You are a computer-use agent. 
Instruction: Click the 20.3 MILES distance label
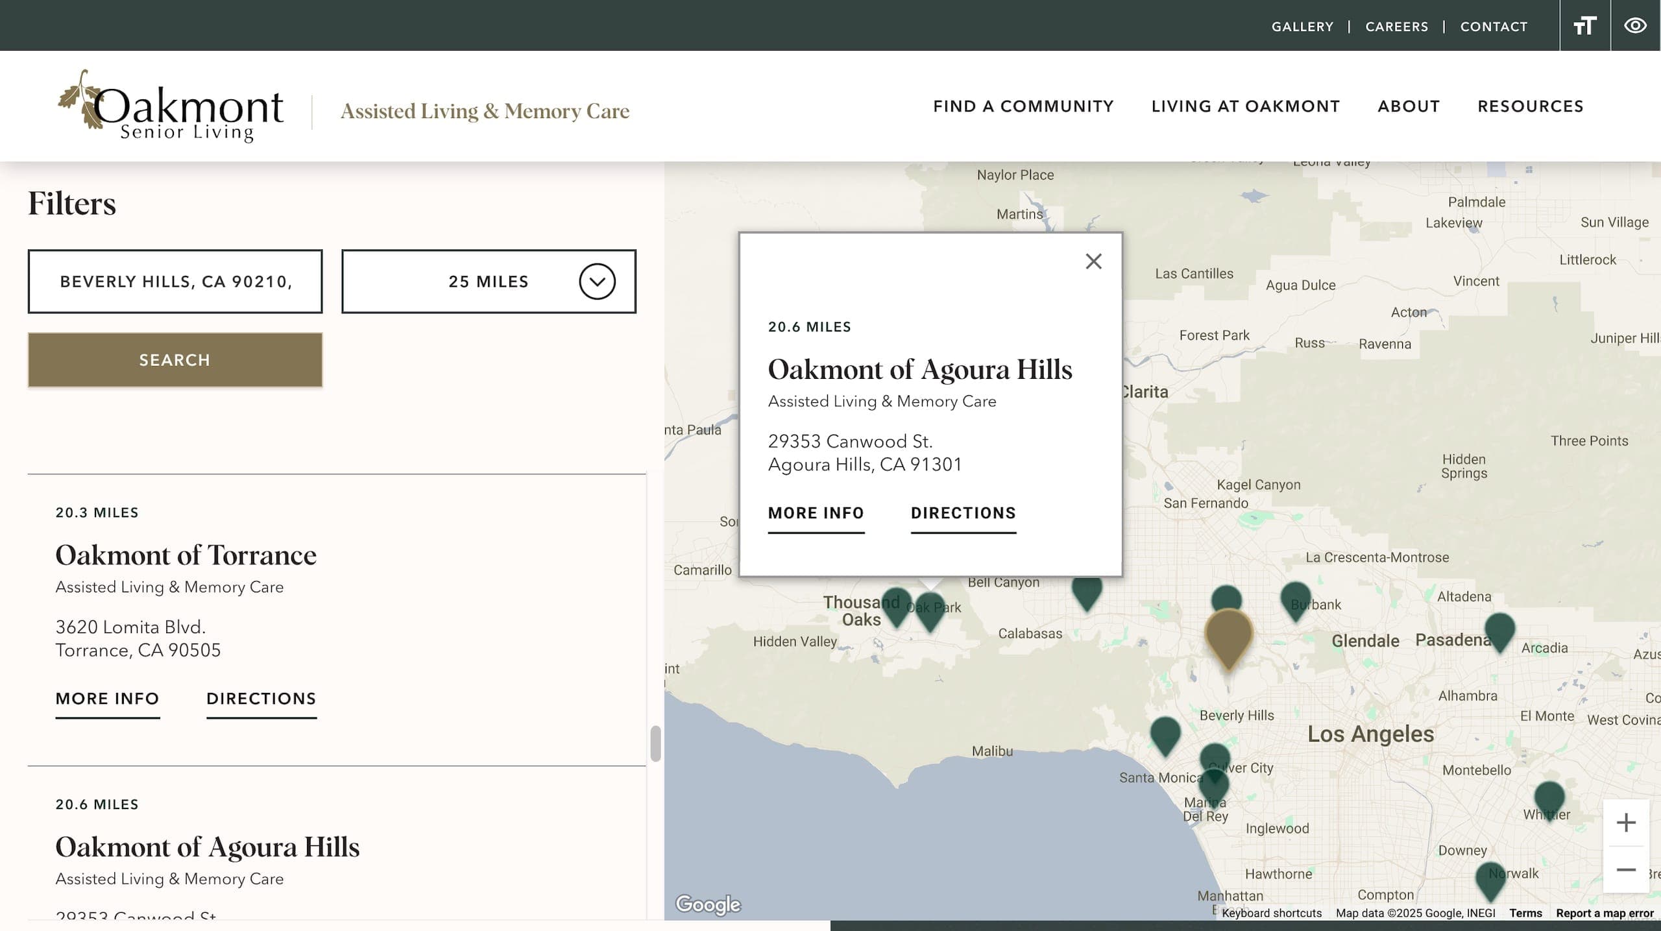coord(97,513)
